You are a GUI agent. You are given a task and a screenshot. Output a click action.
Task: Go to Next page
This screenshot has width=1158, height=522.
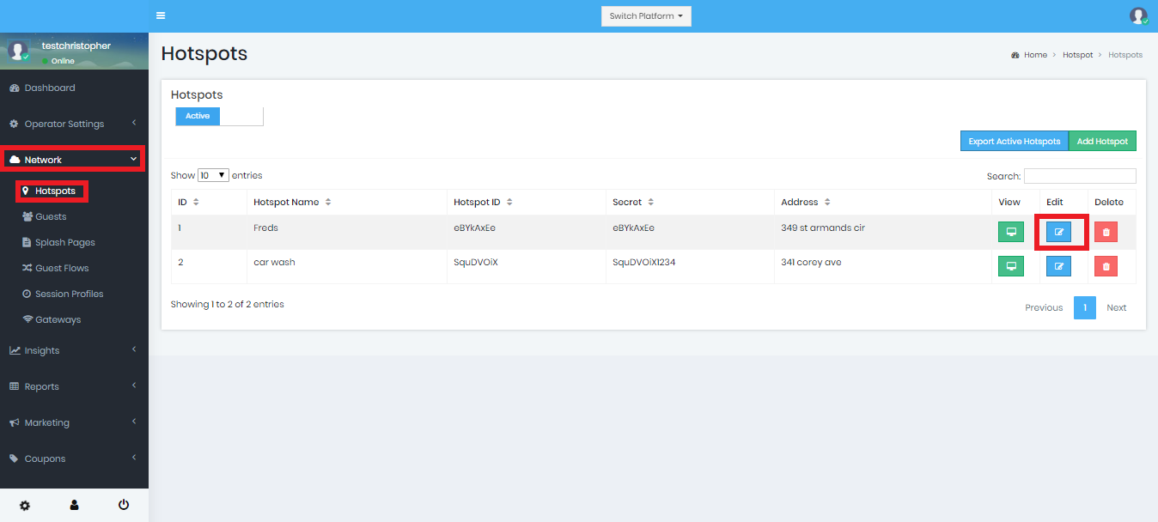click(x=1116, y=307)
